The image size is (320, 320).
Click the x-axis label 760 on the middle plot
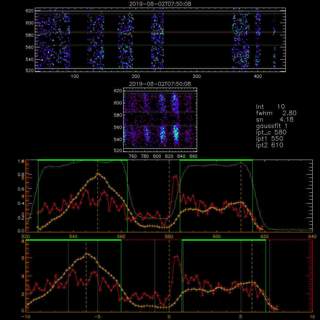(133, 156)
